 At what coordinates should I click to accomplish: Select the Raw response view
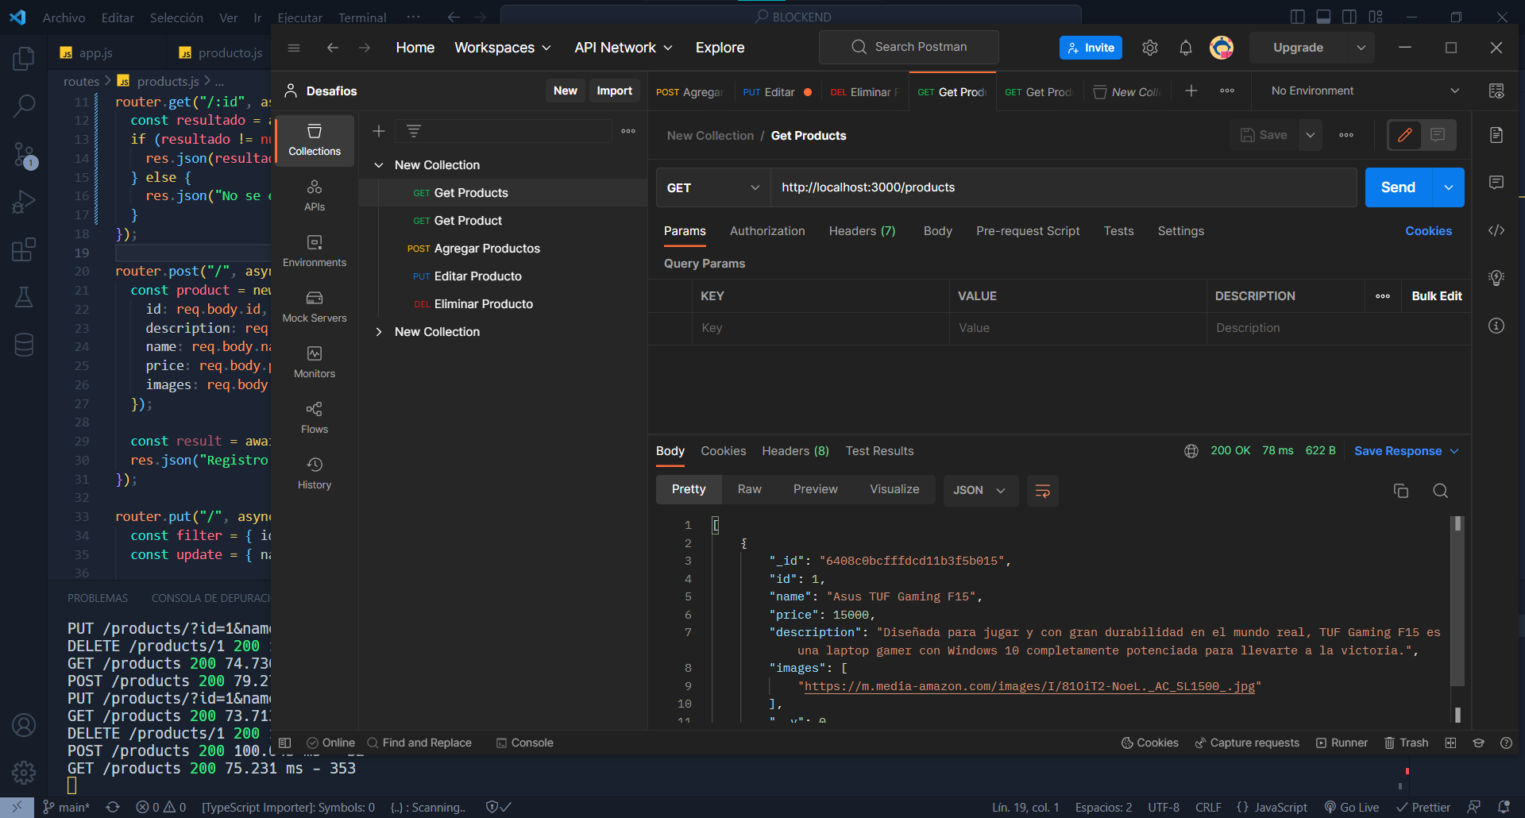(749, 489)
